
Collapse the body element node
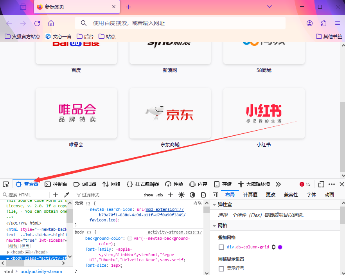click(8, 259)
